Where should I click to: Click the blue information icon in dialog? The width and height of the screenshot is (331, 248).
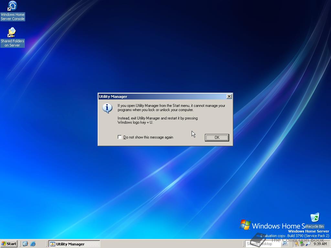click(x=107, y=108)
